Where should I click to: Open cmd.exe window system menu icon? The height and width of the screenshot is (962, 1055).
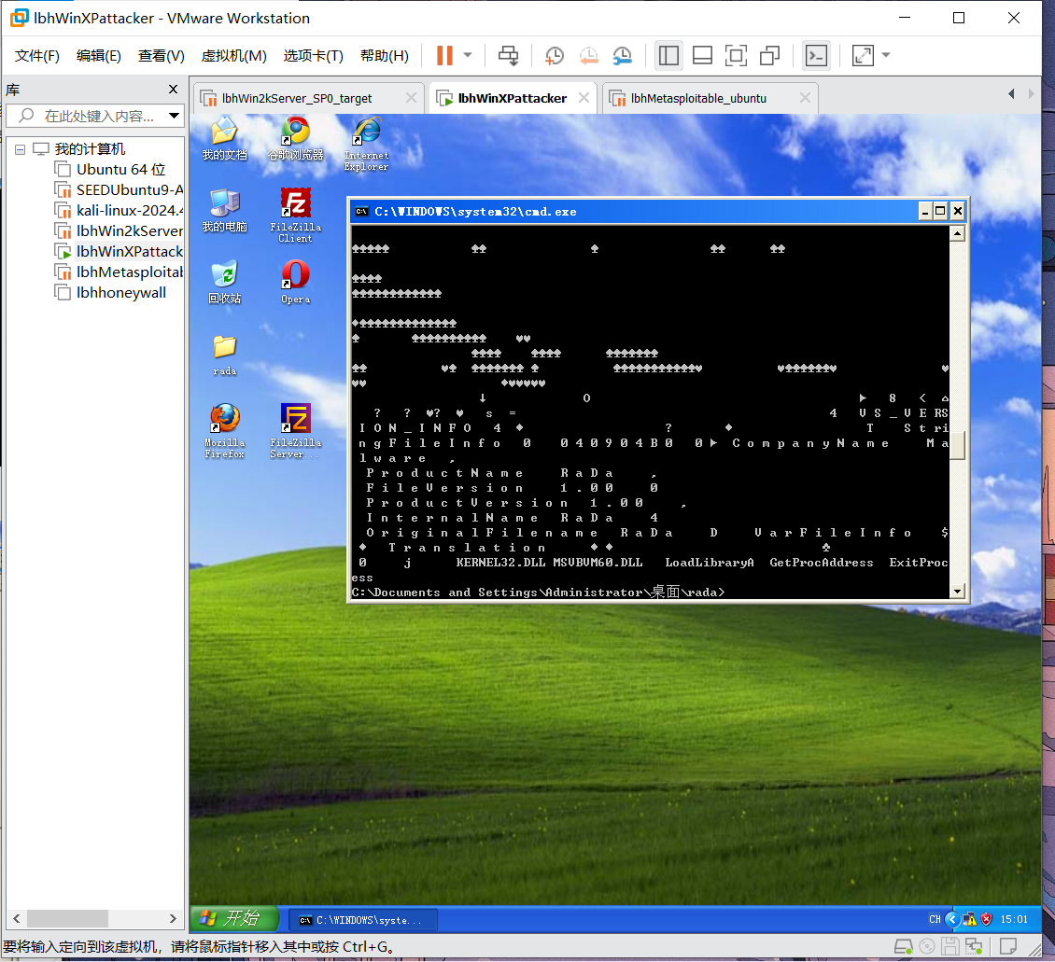(x=362, y=212)
